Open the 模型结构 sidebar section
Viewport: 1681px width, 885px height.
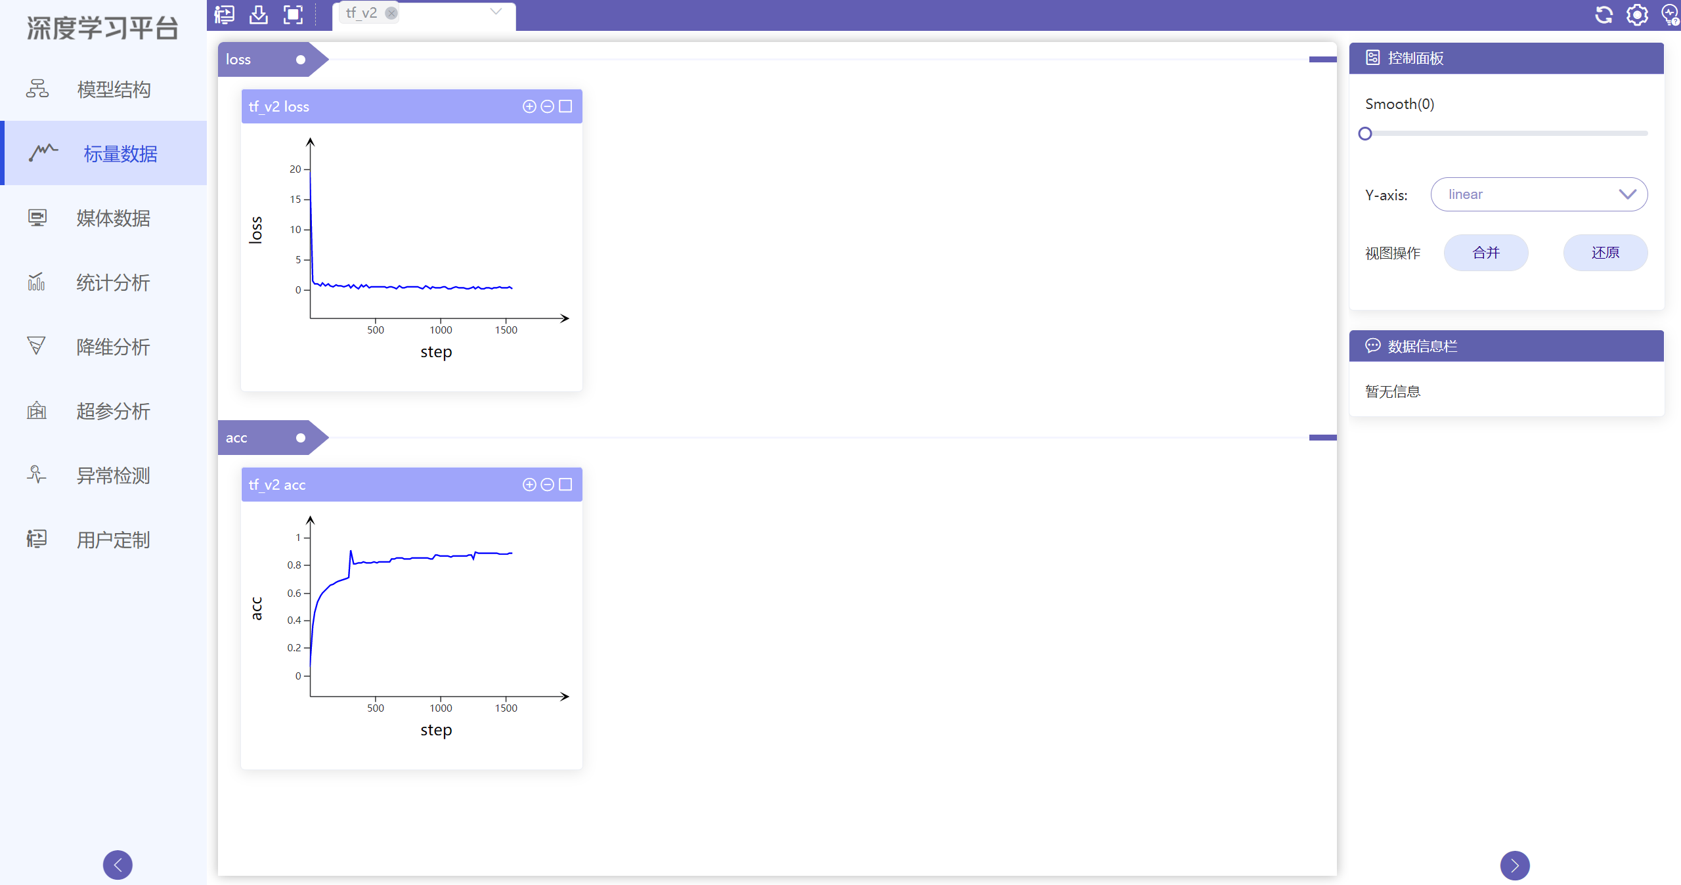click(103, 89)
